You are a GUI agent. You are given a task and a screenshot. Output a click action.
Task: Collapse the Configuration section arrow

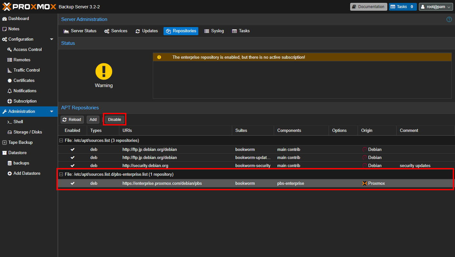tap(52, 39)
